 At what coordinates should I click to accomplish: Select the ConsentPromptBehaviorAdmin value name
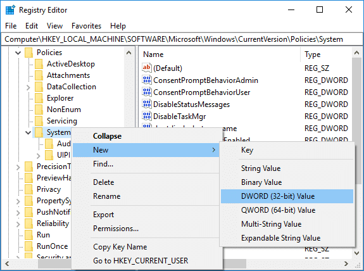coord(206,80)
